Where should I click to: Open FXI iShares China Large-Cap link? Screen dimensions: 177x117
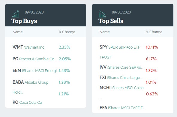[121, 77]
